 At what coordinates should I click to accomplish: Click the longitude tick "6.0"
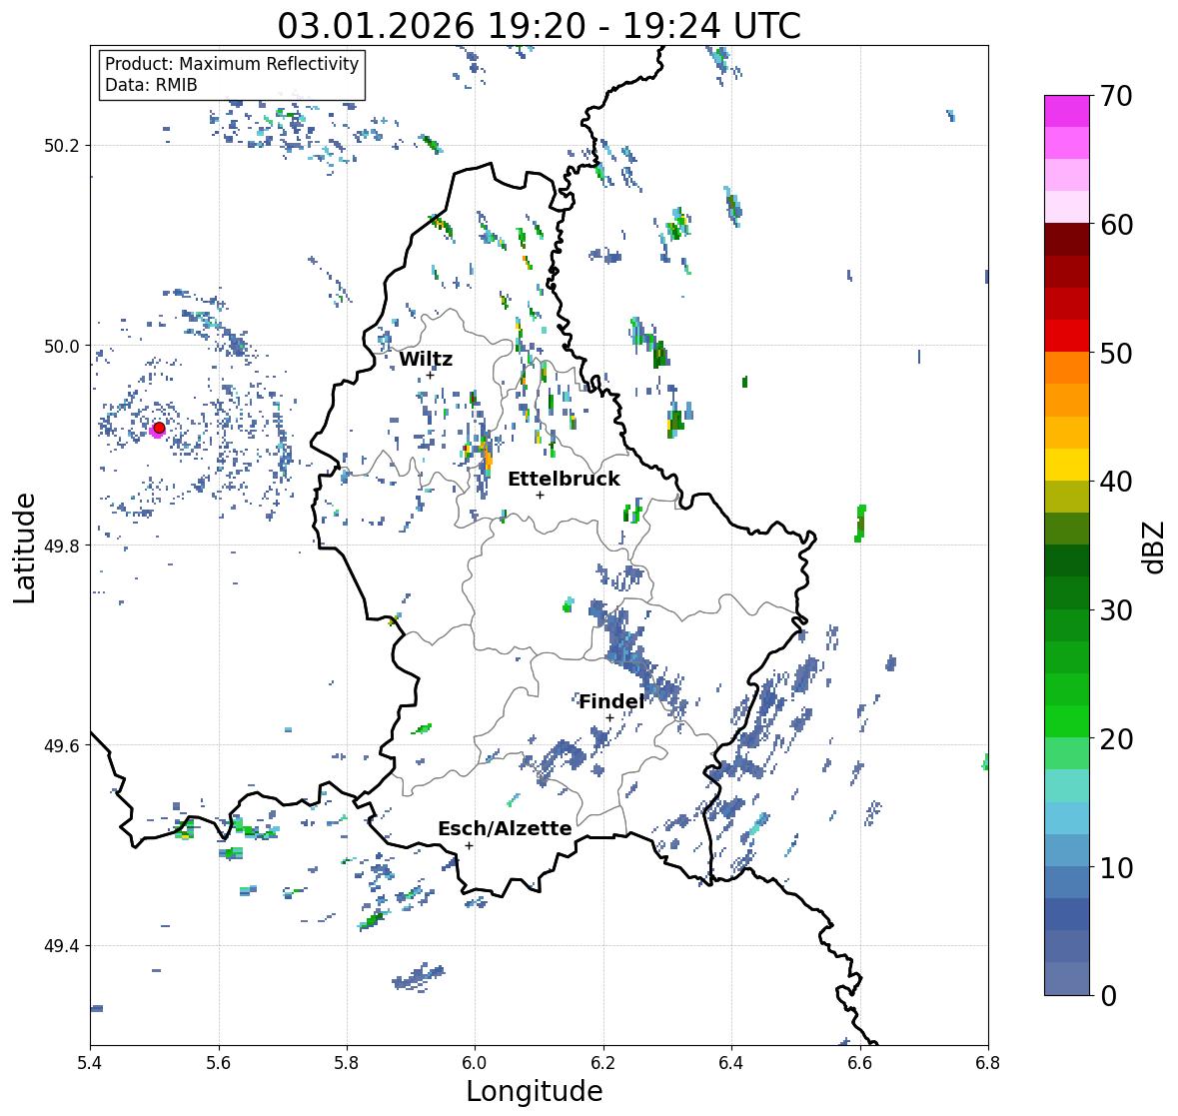[475, 1062]
